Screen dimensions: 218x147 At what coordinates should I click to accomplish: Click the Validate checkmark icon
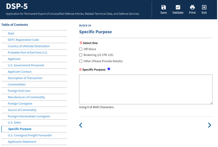(x=178, y=7)
